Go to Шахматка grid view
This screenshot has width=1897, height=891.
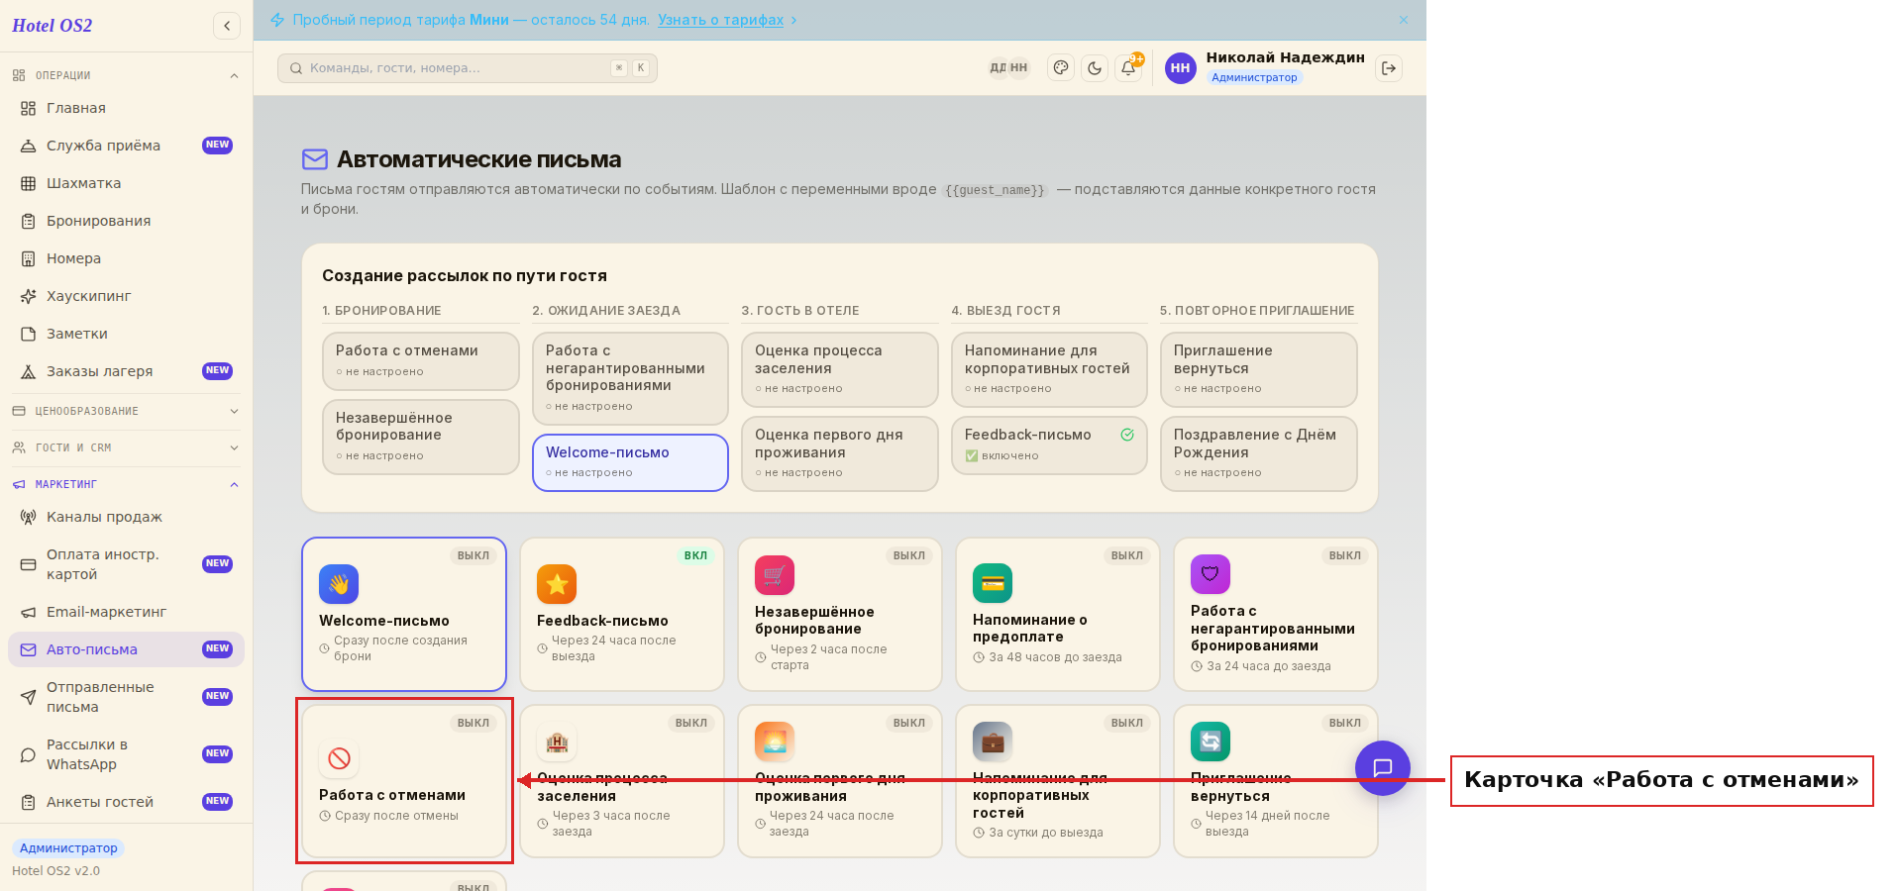pyautogui.click(x=126, y=183)
